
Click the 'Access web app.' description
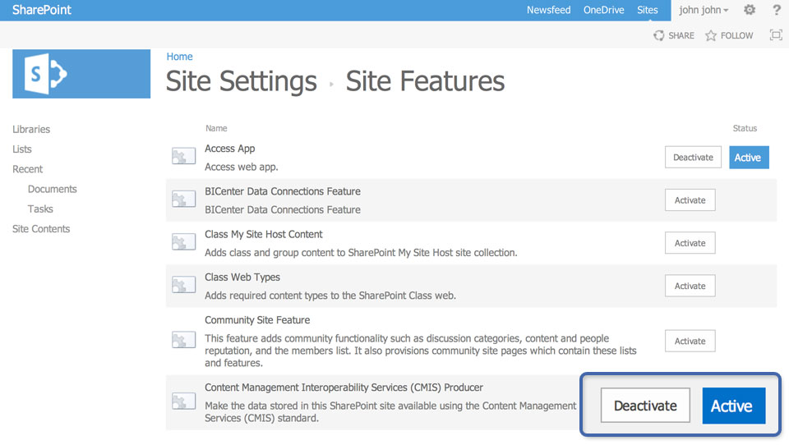click(x=242, y=167)
